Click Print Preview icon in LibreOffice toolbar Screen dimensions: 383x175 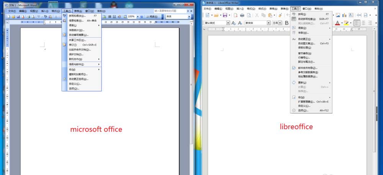point(249,15)
